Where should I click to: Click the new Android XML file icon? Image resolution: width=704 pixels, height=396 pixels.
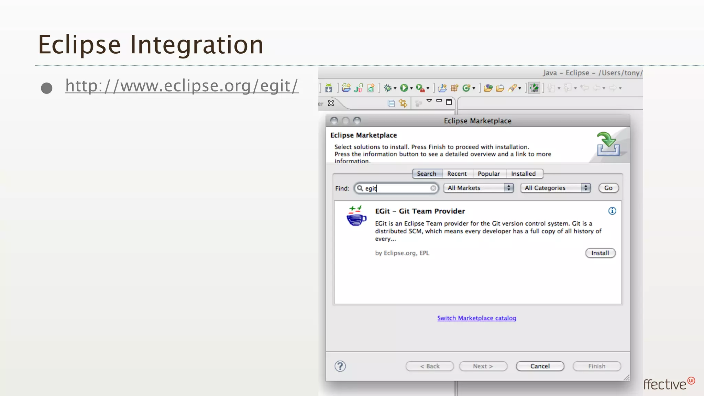coord(371,88)
